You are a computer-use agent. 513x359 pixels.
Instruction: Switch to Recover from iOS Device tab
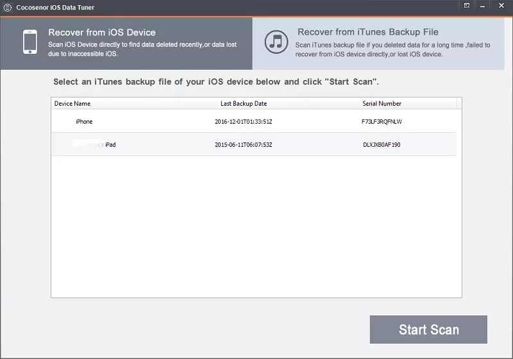tap(126, 44)
